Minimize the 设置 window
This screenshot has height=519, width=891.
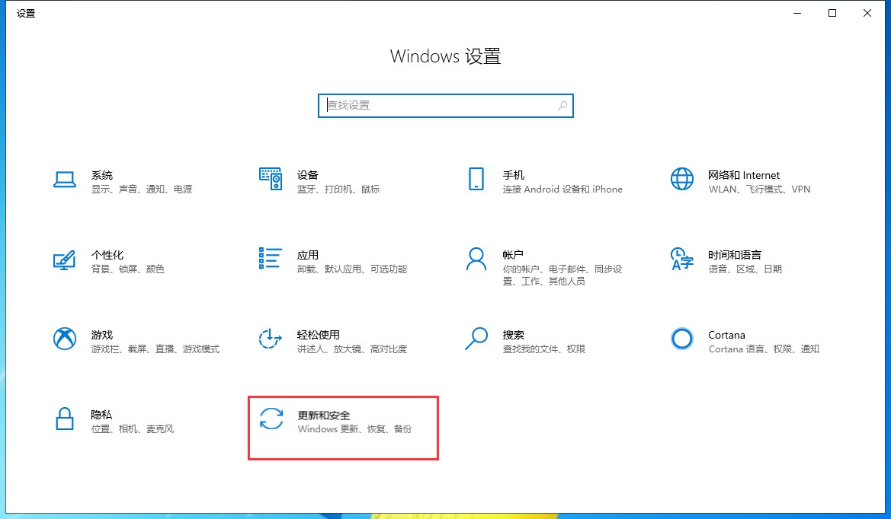[797, 13]
